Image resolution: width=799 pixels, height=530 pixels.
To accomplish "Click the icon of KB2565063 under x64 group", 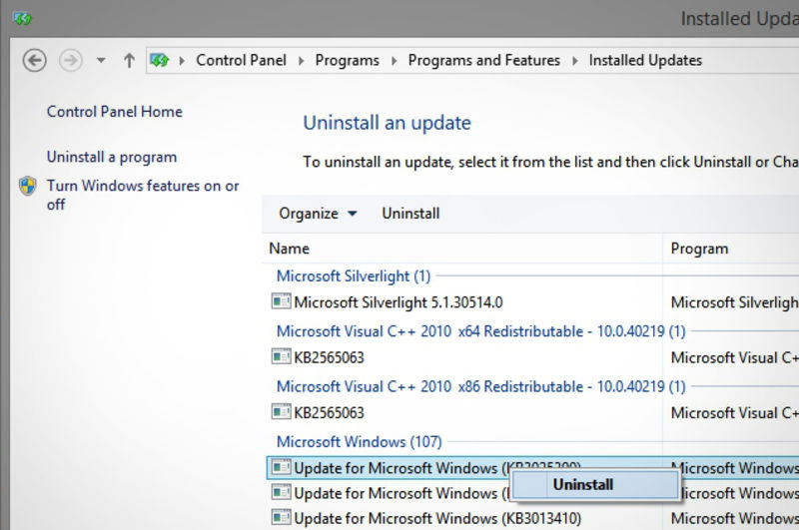I will coord(281,356).
